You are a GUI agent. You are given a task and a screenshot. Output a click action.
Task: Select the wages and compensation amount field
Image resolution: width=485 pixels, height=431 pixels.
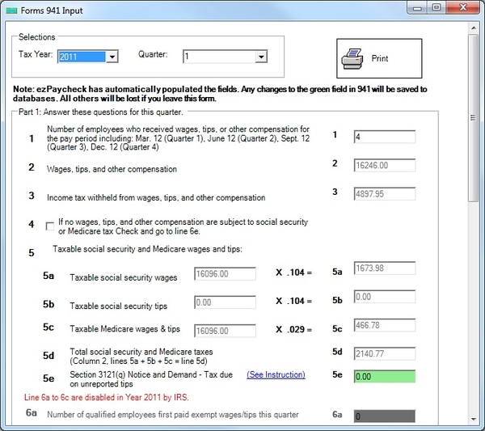tap(384, 165)
